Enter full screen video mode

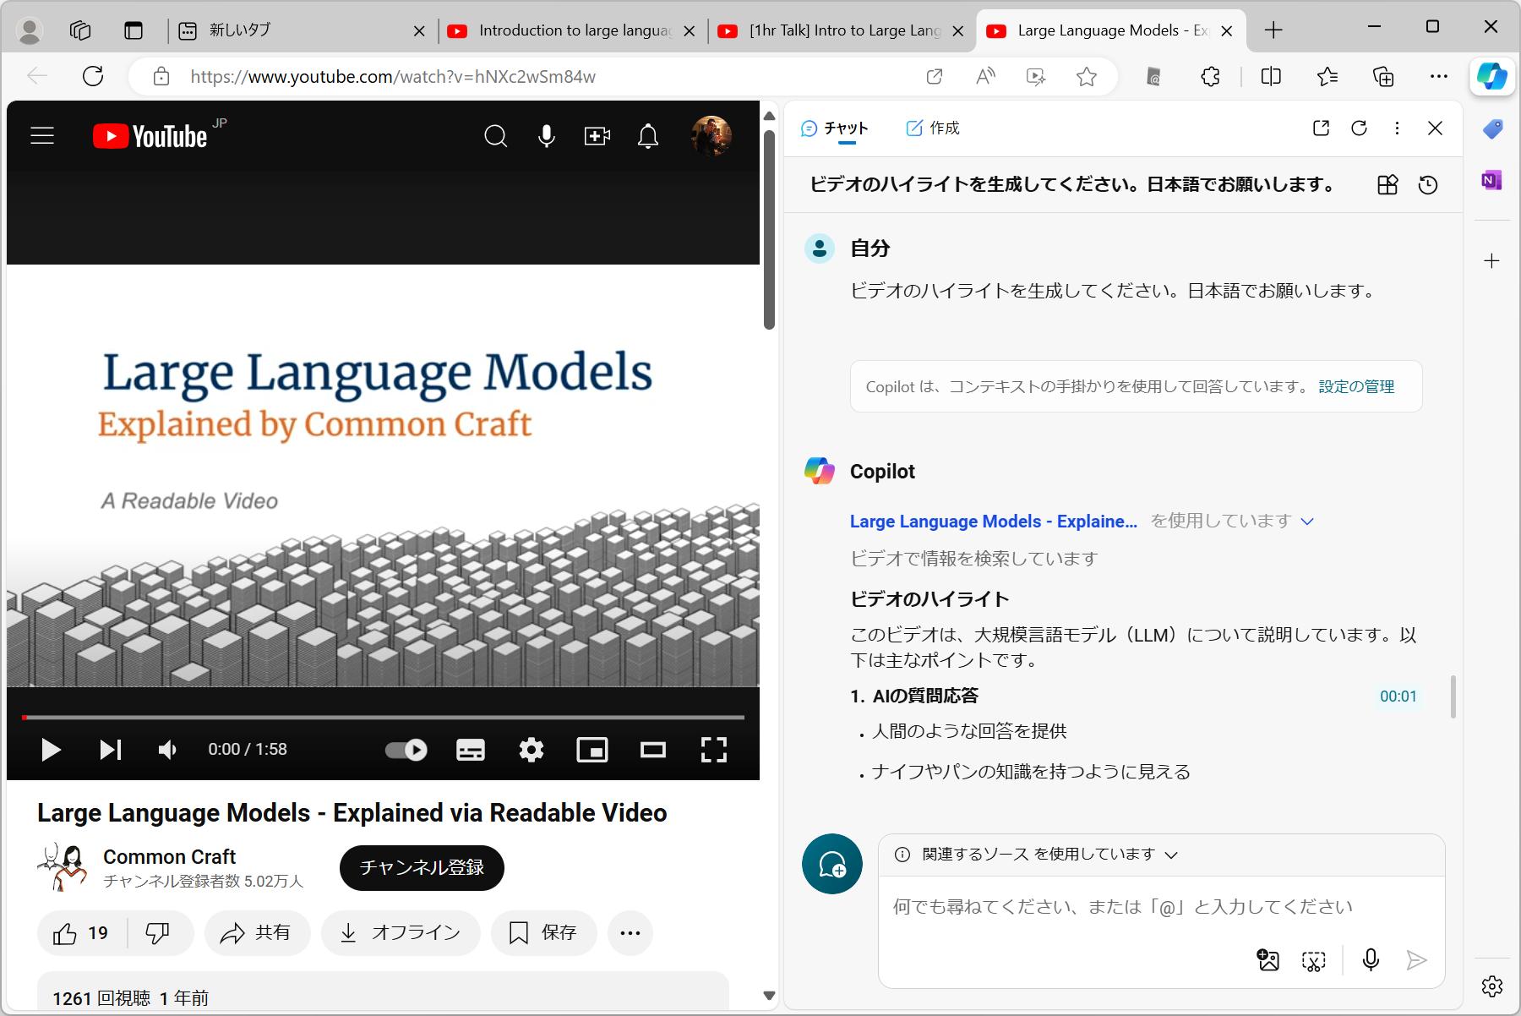tap(714, 750)
